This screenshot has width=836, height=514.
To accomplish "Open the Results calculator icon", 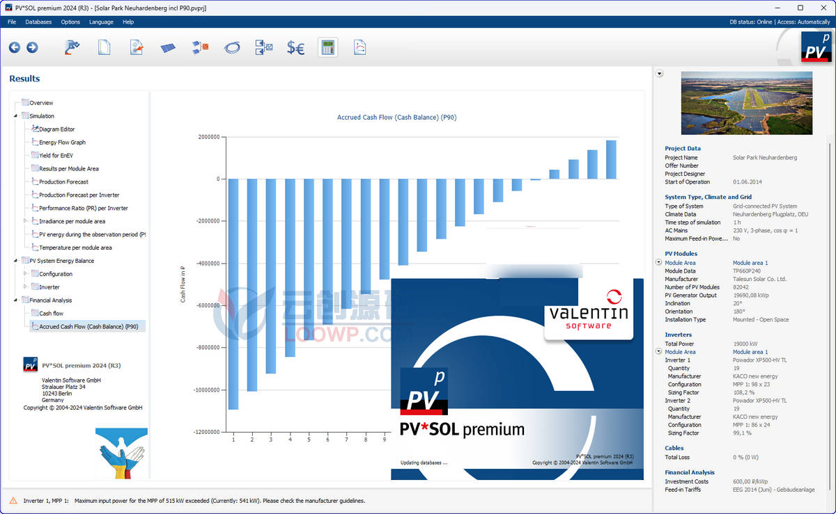I will pyautogui.click(x=328, y=47).
